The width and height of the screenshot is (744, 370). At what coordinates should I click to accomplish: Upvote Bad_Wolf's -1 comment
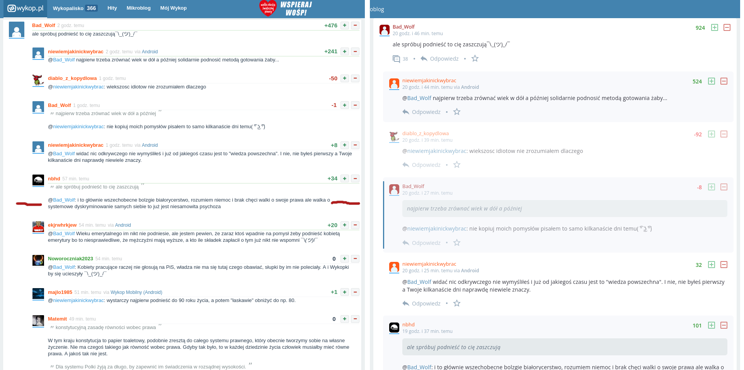tap(345, 105)
